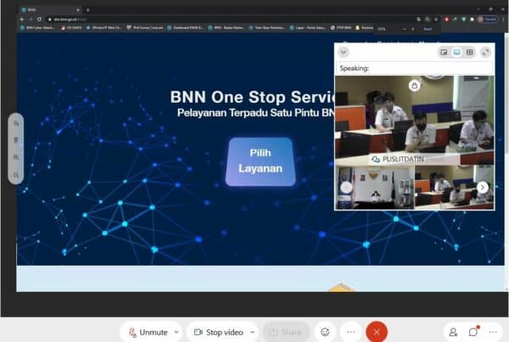Show previous participant thumbnails arrow

click(x=346, y=188)
